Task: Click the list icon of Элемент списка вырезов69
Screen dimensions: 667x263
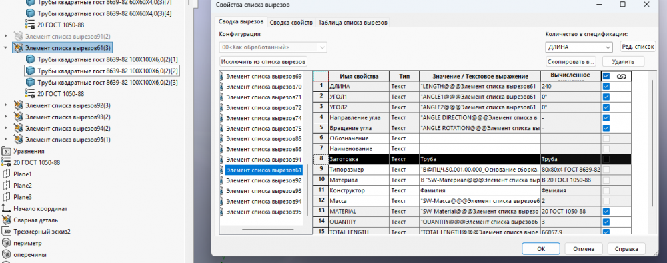Action: (x=221, y=76)
